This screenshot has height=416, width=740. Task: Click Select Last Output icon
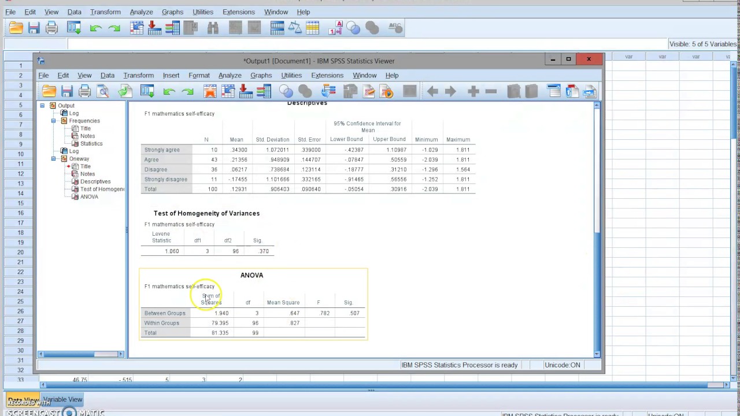pos(328,91)
